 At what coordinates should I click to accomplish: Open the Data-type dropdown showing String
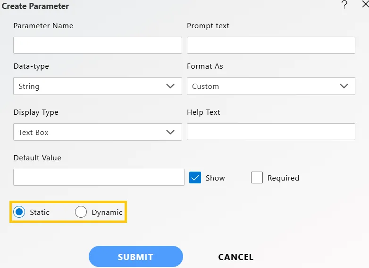[98, 86]
